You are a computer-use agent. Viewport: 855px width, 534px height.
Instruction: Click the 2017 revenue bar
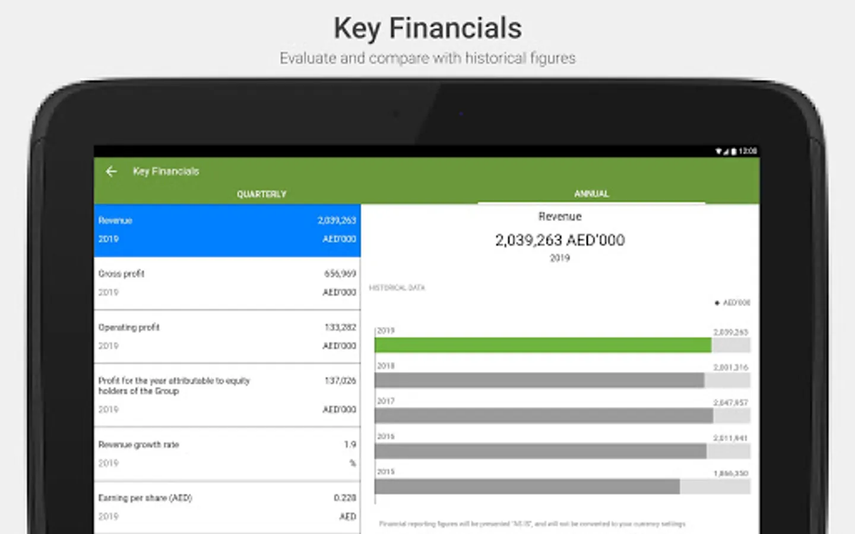coord(544,415)
